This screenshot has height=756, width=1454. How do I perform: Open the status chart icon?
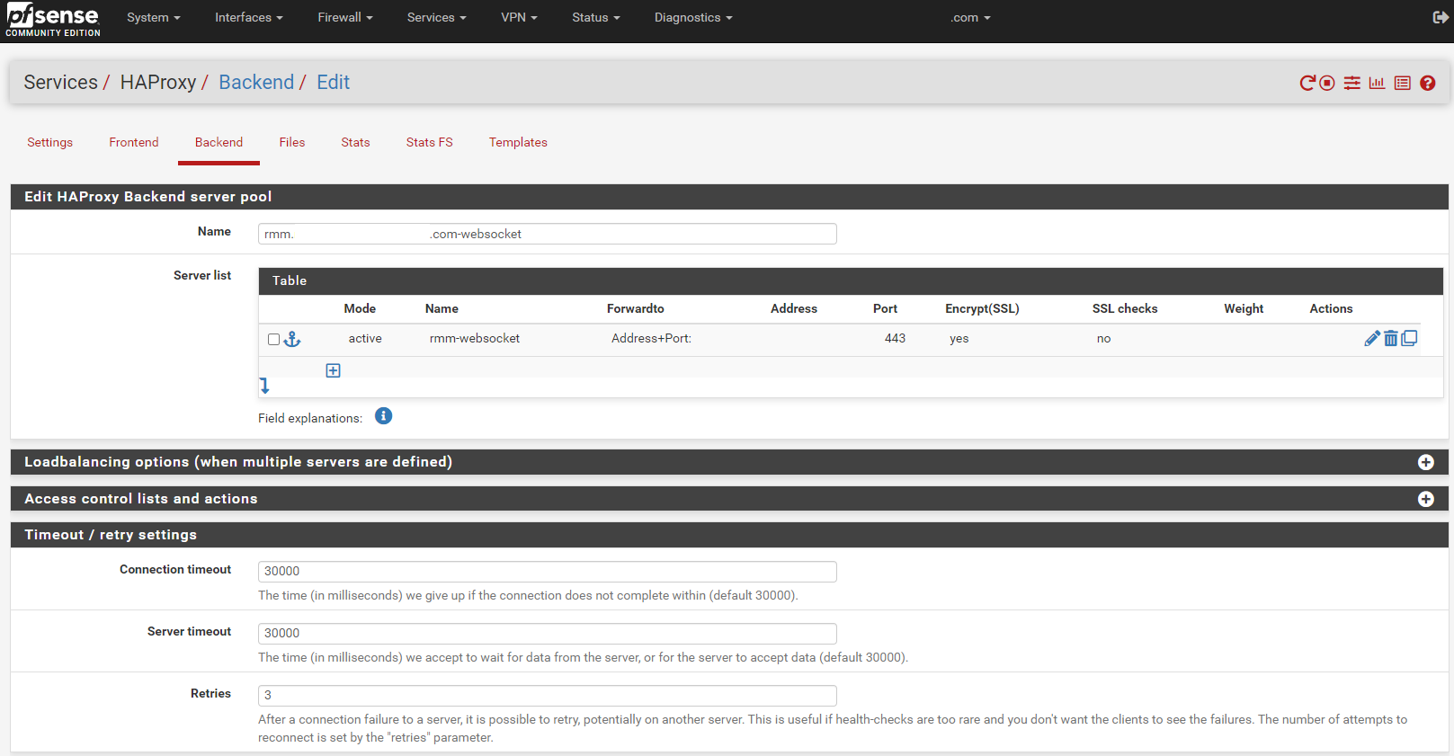[1377, 83]
